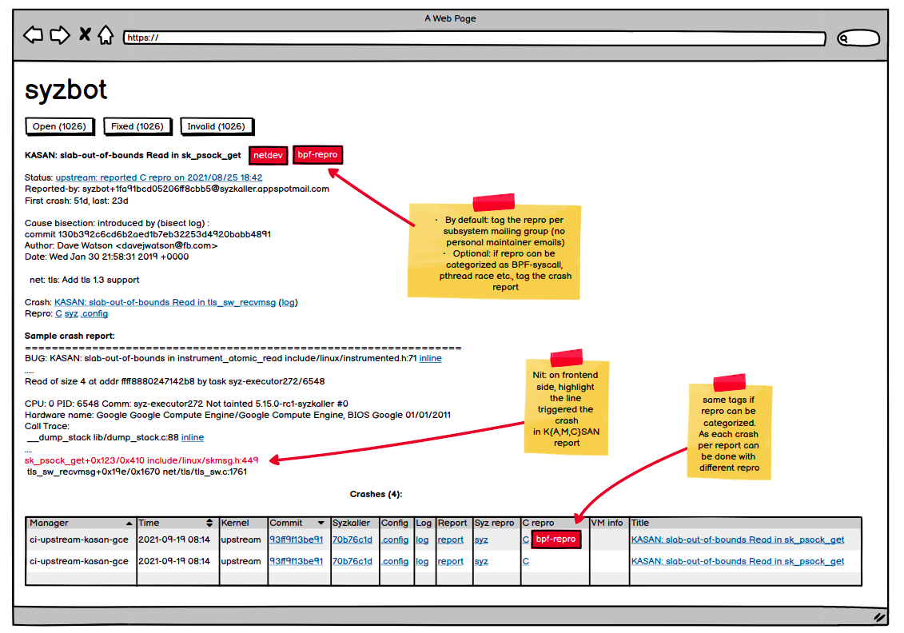Click inline link after instrumented.h:71
The image size is (904, 633).
point(430,358)
